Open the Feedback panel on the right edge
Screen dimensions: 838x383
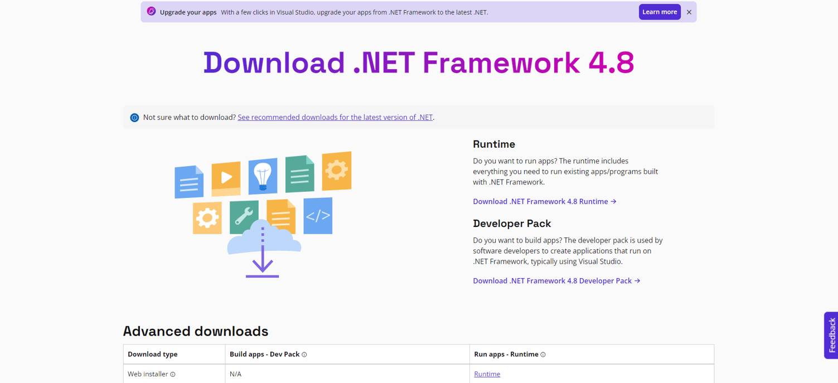point(832,335)
